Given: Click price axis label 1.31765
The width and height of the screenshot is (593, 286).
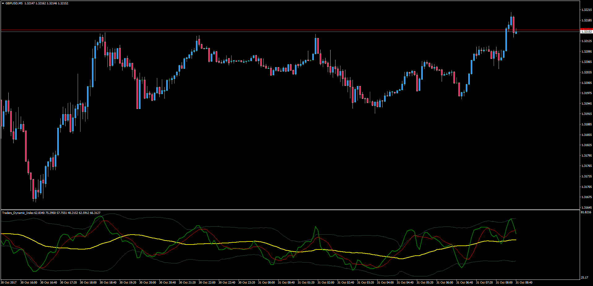Looking at the screenshot, I should (587, 166).
